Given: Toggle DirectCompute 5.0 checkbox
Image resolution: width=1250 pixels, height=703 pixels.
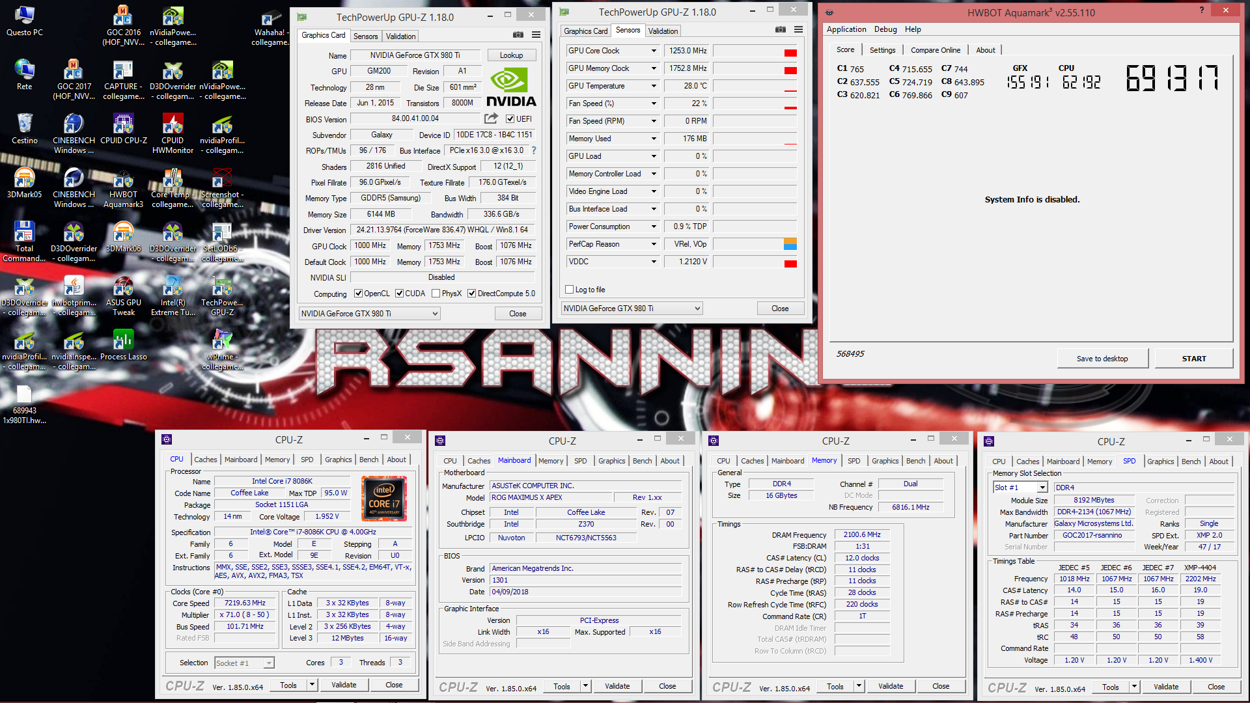Looking at the screenshot, I should pyautogui.click(x=472, y=294).
